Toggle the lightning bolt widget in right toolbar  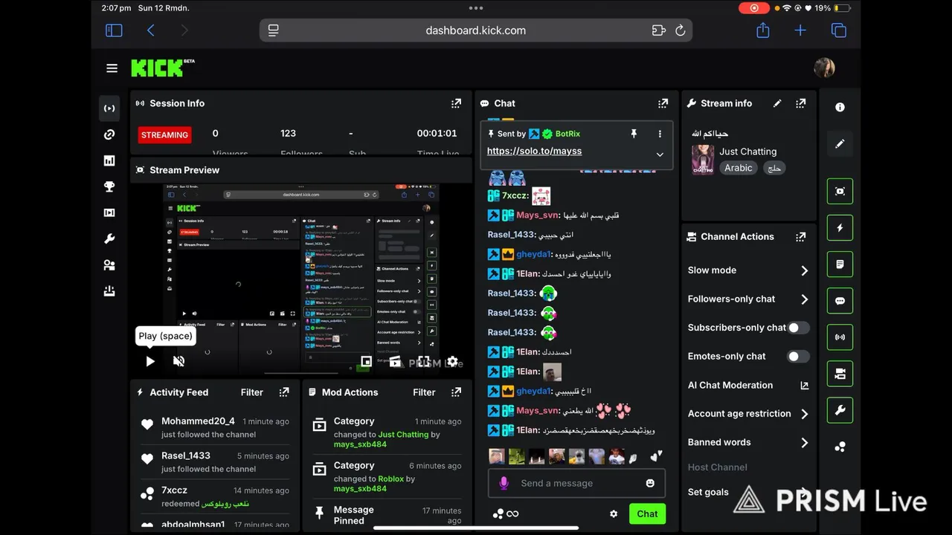(x=840, y=227)
